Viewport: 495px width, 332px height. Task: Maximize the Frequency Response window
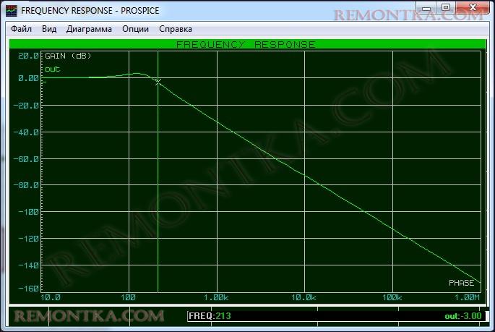(445, 9)
